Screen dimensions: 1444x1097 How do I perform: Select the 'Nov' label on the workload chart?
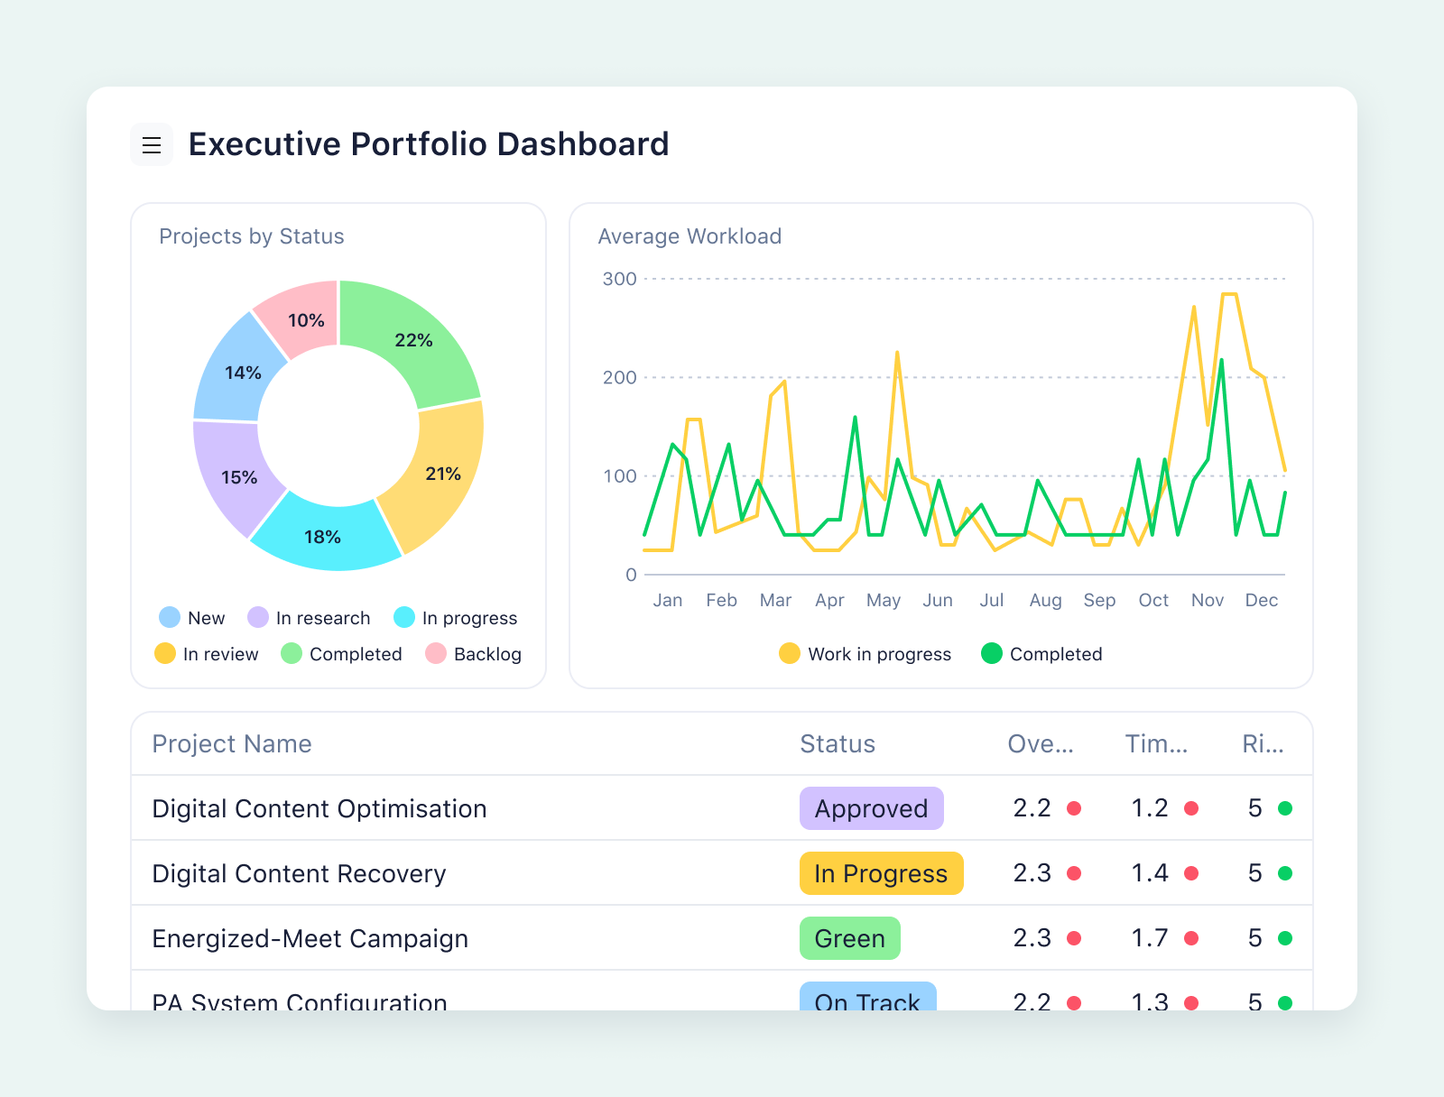pos(1207,600)
